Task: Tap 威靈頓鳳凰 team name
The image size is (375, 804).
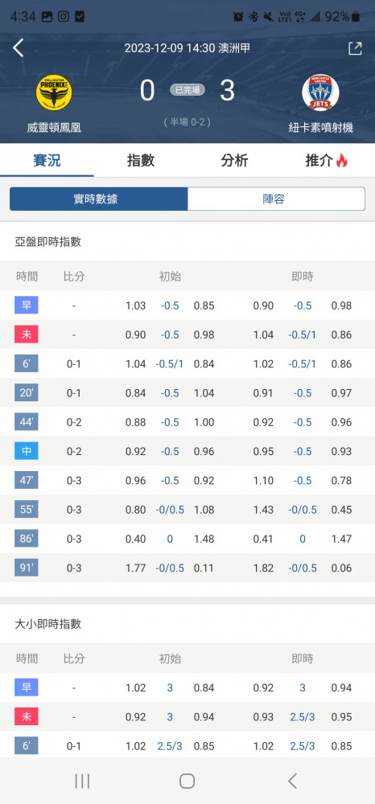Action: coord(54,127)
